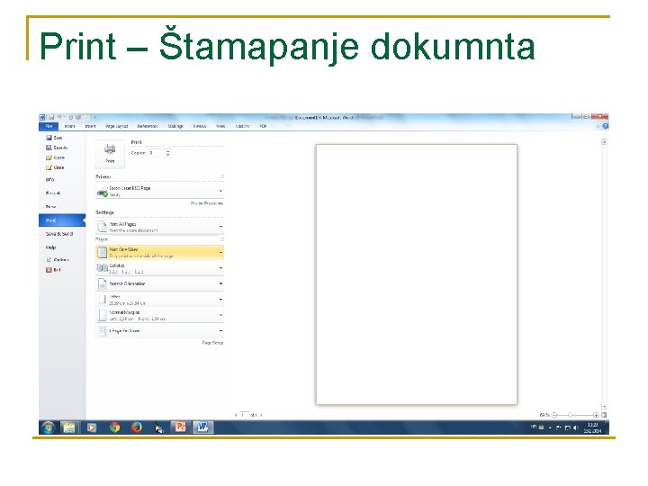Image resolution: width=648 pixels, height=486 pixels.
Task: Open the Printer Properties link
Action: pos(207,203)
